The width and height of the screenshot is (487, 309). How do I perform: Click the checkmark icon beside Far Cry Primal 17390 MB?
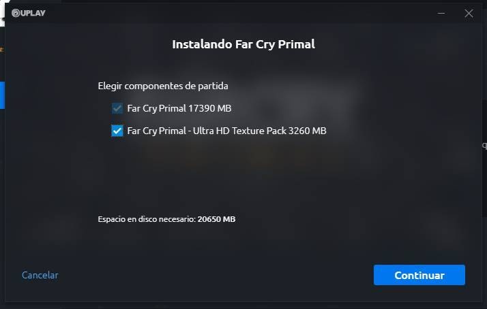(117, 108)
